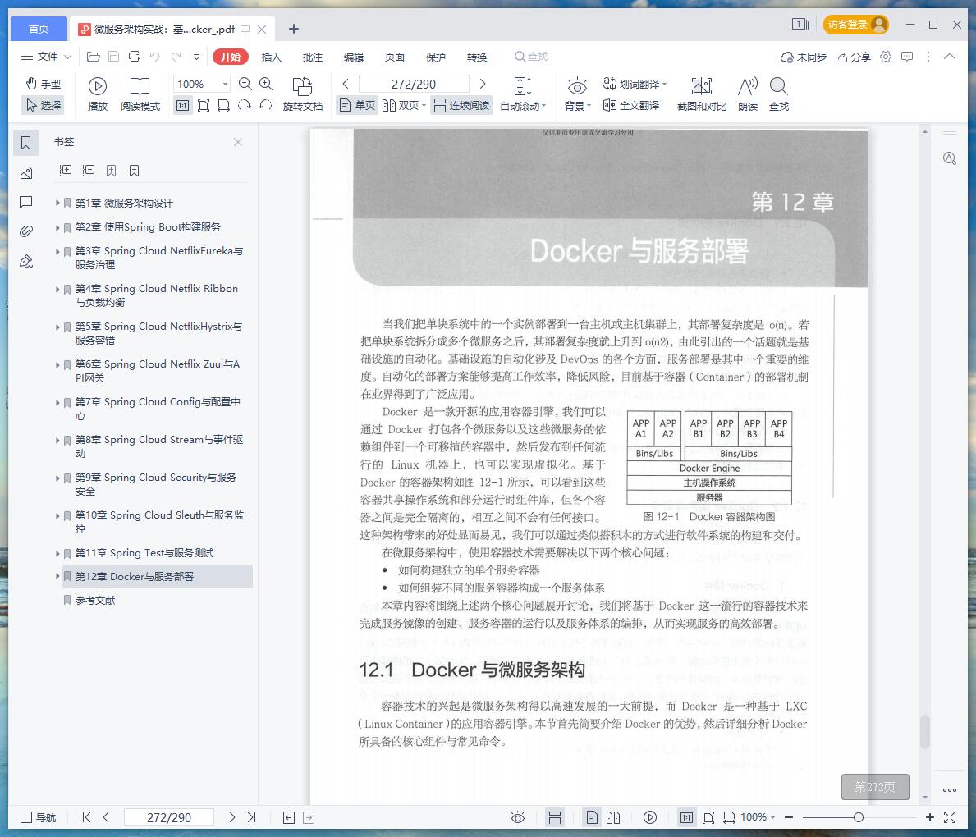Click the print icon in quick access bar

135,57
